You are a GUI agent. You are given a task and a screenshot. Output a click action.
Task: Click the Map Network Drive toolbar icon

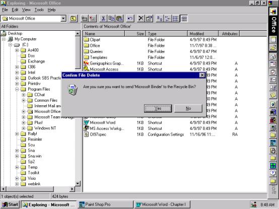coord(84,19)
